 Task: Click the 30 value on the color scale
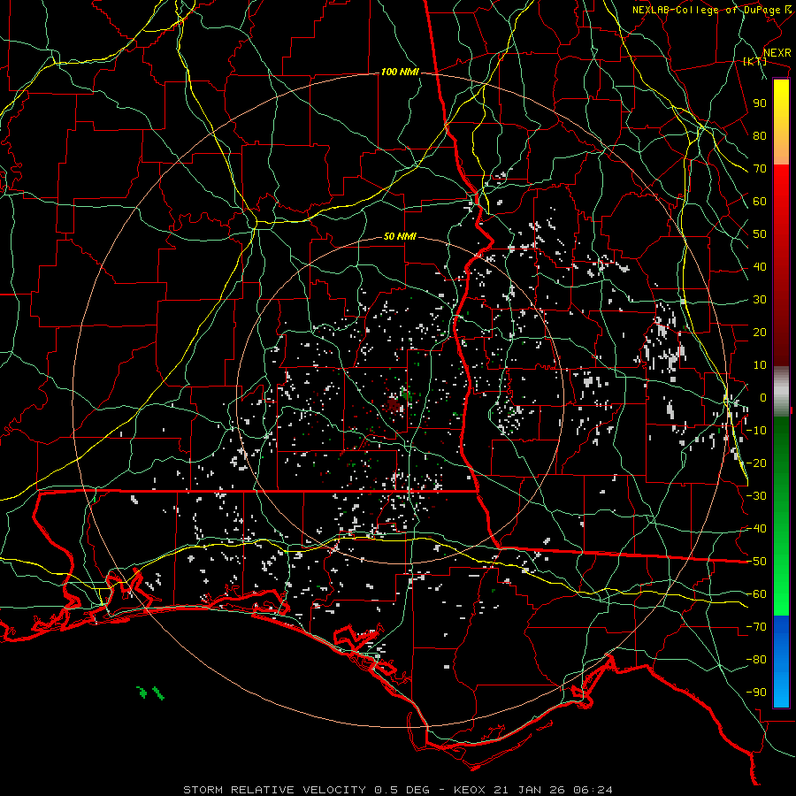pyautogui.click(x=760, y=300)
